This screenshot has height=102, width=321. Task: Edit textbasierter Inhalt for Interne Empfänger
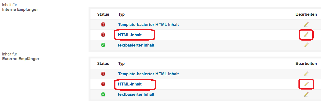pos(306,45)
